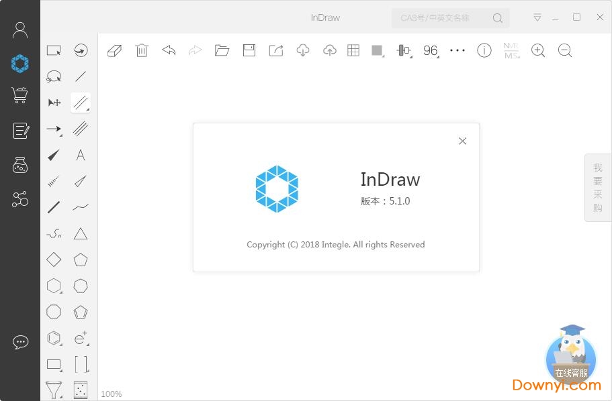Open the gray color fill swatch

[x=378, y=51]
